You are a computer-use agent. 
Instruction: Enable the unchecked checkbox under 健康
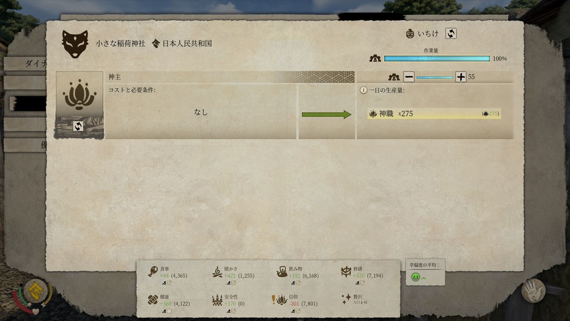click(x=169, y=311)
